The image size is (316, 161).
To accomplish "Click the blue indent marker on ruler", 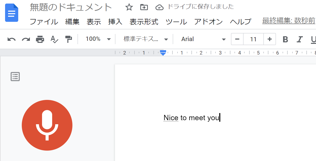I will click(x=163, y=53).
